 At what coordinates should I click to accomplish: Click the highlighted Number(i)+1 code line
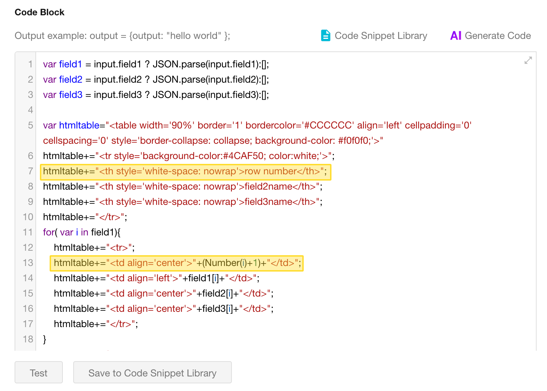pos(177,263)
